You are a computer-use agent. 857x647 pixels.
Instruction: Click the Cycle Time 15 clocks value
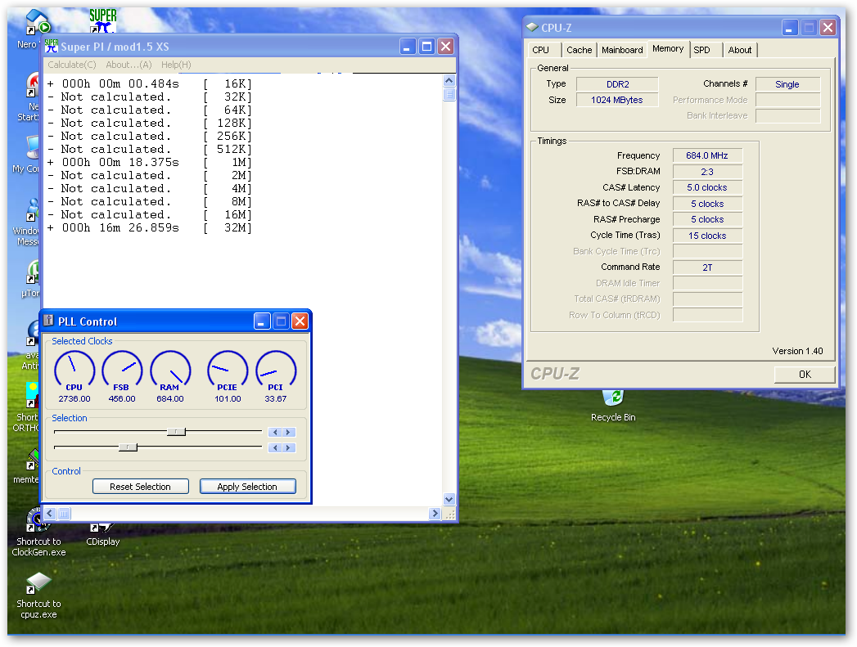tap(707, 236)
